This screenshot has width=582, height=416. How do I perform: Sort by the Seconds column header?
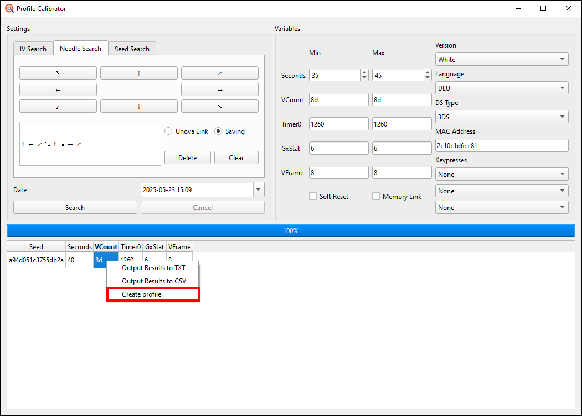click(x=79, y=247)
